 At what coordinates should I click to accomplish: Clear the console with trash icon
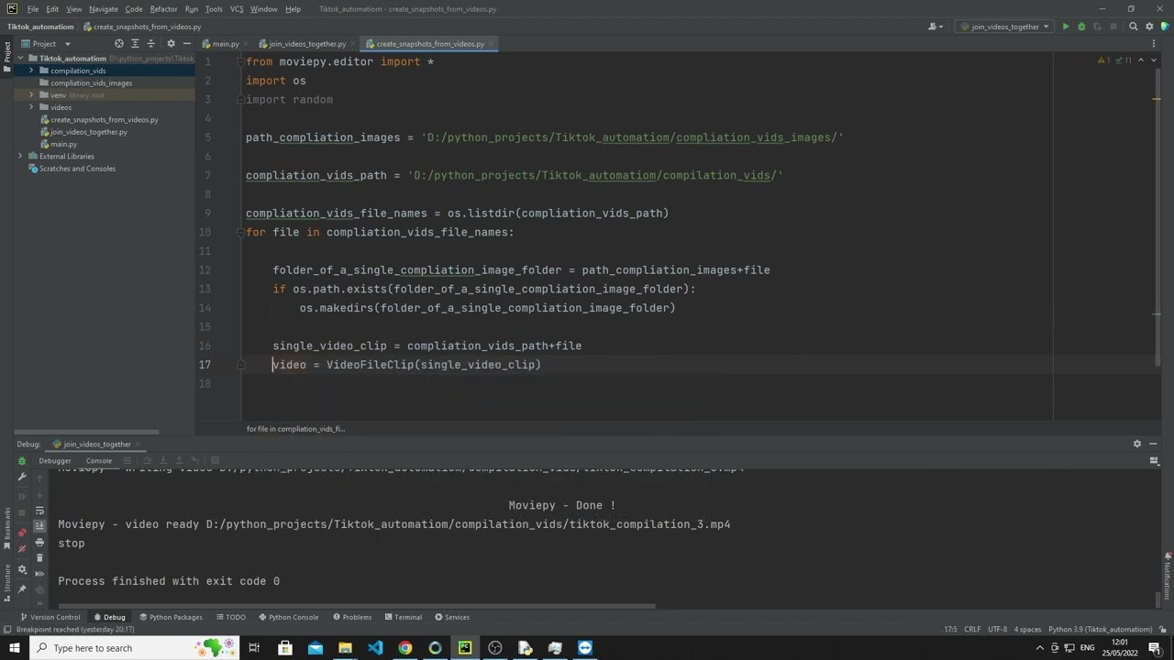(39, 557)
